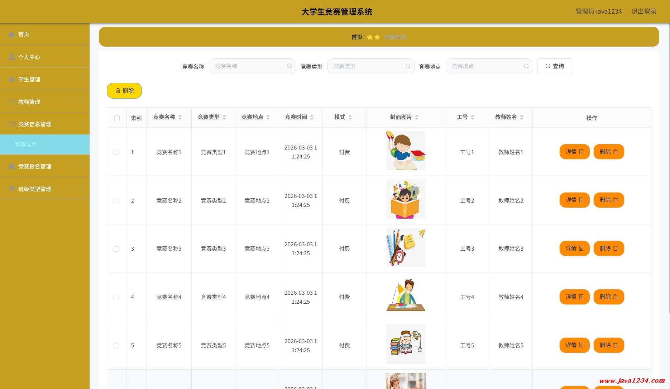Expand the 竞赛报名管理 sidebar menu
The width and height of the screenshot is (670, 389).
pos(45,166)
